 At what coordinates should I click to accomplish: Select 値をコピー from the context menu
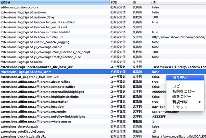pos(185,97)
